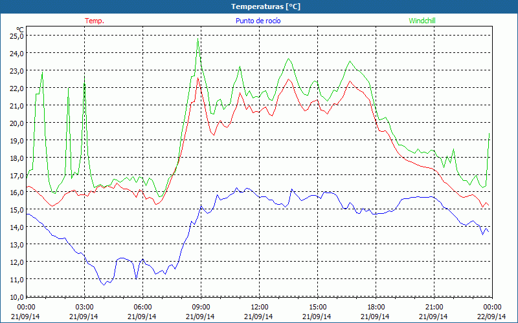Click the 21:00 time axis label
This screenshot has height=323, width=518.
434,307
